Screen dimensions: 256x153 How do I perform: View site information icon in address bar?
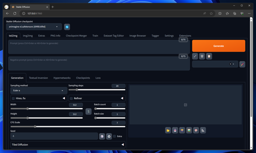tap(24, 13)
